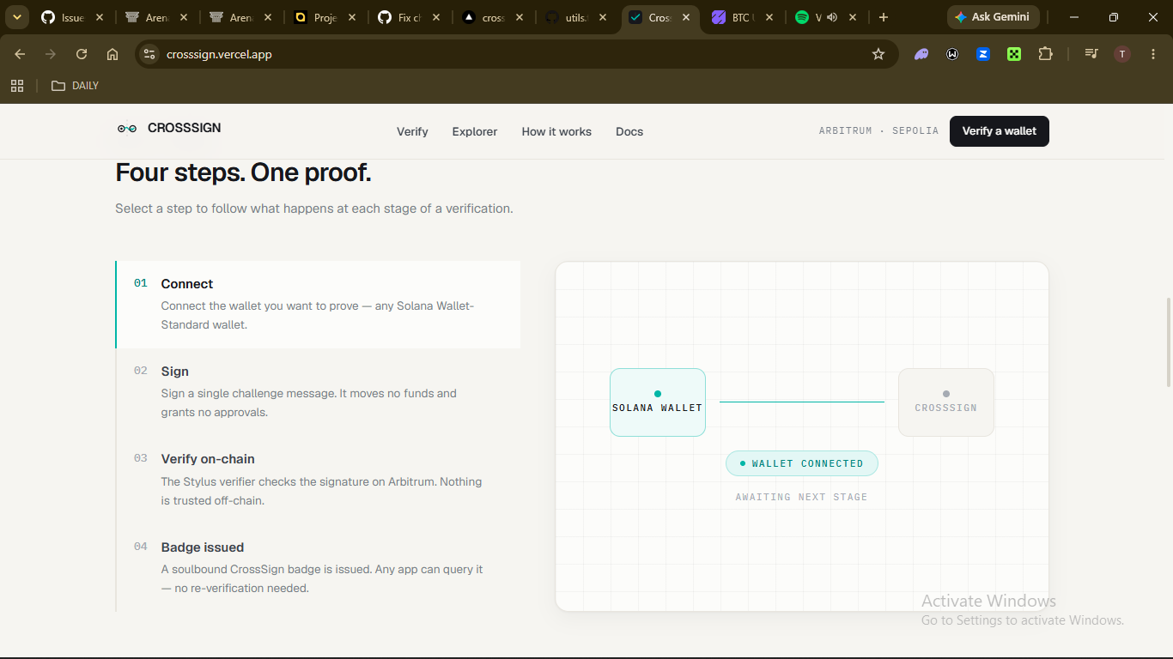Click the Ask Gemini button
1173x659 pixels.
pos(994,17)
